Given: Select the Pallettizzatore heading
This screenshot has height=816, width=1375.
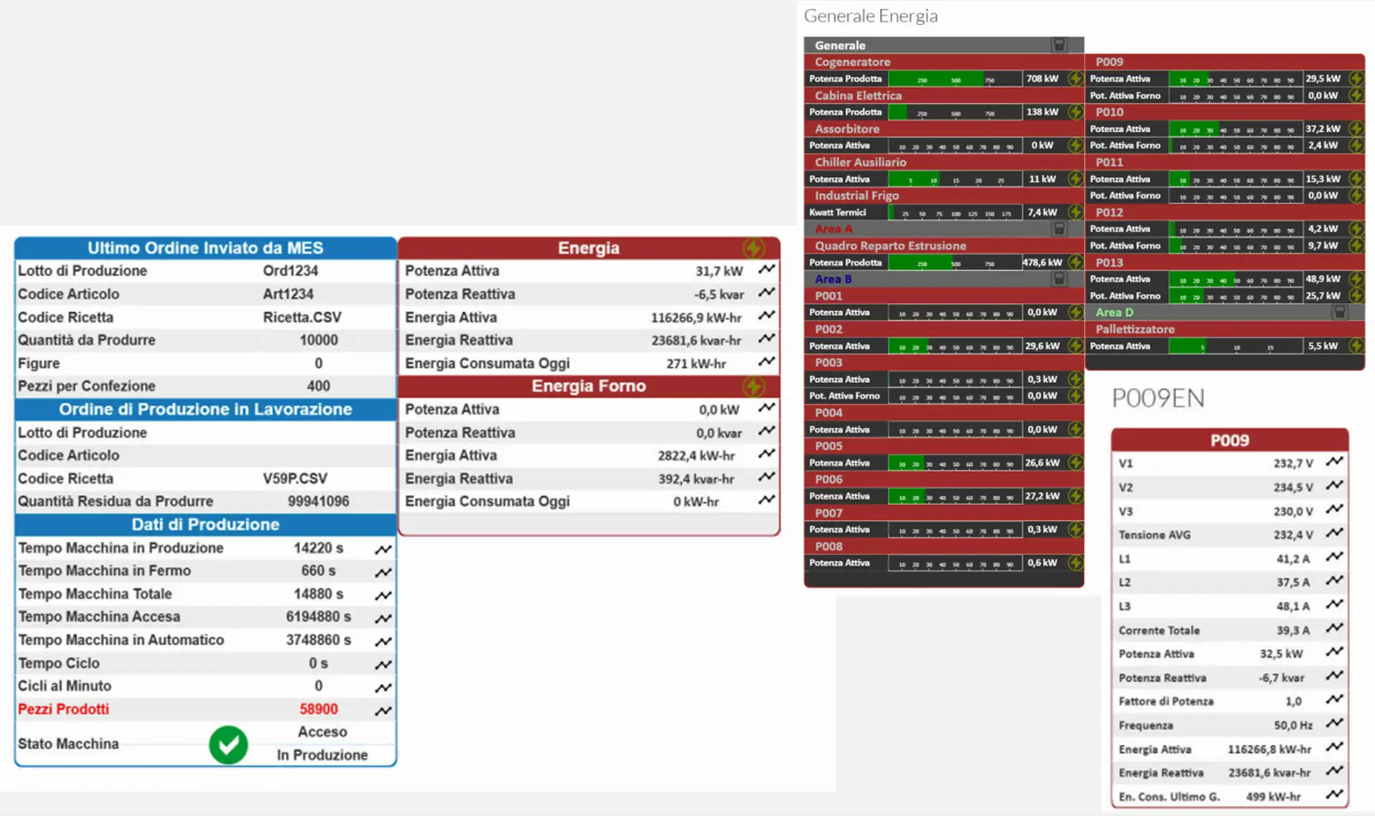Looking at the screenshot, I should point(1135,329).
